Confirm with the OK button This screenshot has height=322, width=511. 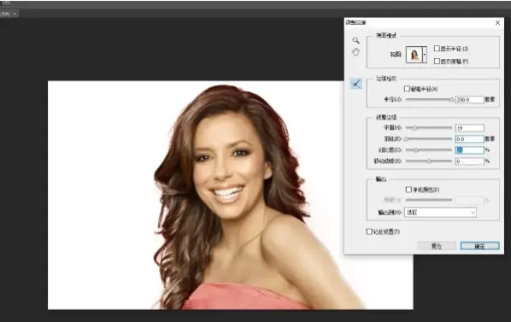click(x=479, y=246)
